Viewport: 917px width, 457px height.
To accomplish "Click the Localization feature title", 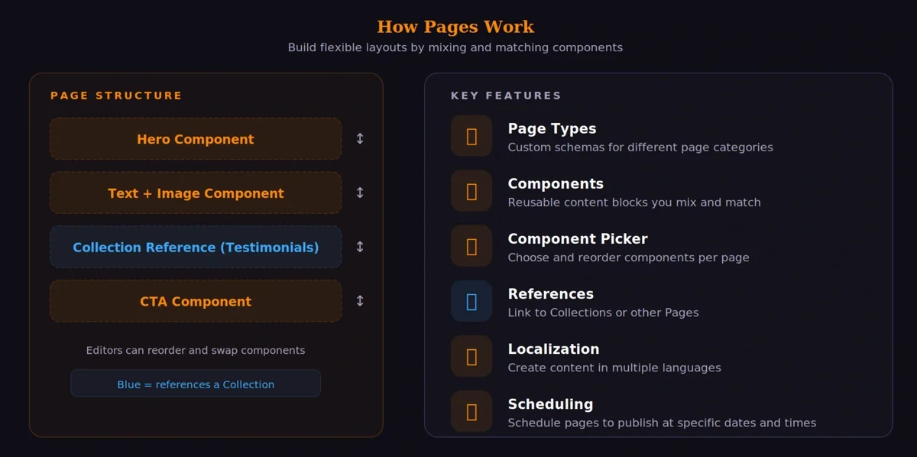I will click(x=553, y=349).
